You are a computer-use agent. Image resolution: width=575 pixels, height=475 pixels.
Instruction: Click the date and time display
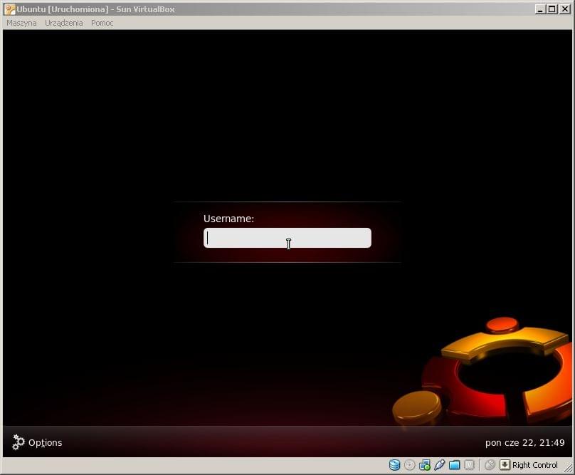coord(524,443)
